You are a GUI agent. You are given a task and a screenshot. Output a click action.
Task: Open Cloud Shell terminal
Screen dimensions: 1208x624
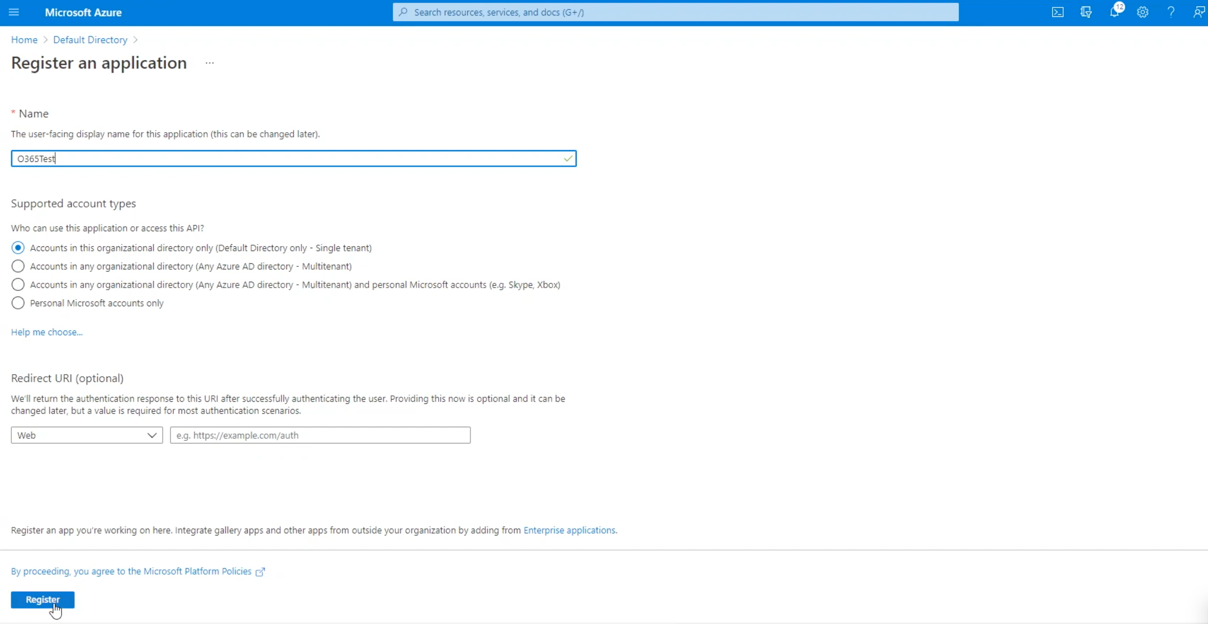click(x=1057, y=12)
